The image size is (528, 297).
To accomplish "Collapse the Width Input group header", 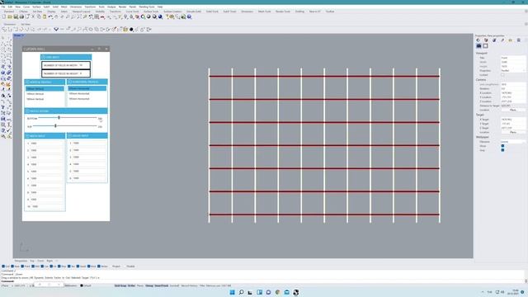I will [x=45, y=135].
